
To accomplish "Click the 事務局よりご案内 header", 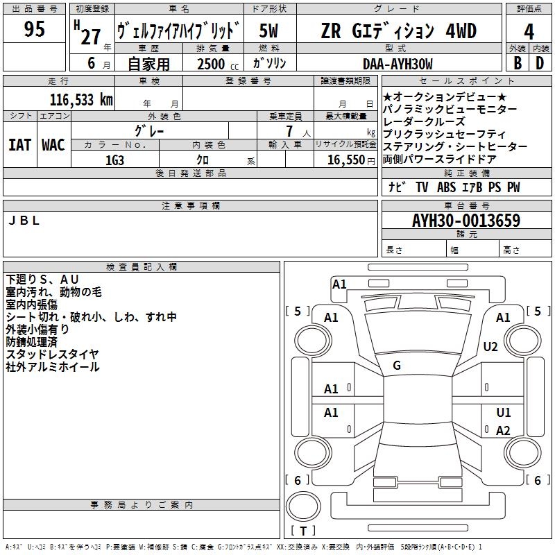I will click(x=142, y=505).
